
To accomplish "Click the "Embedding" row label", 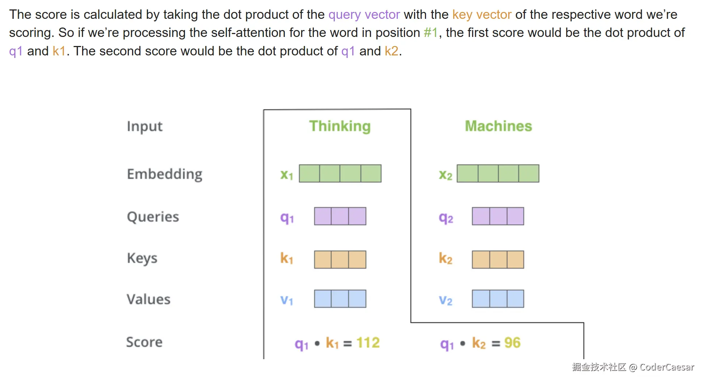I will (164, 174).
